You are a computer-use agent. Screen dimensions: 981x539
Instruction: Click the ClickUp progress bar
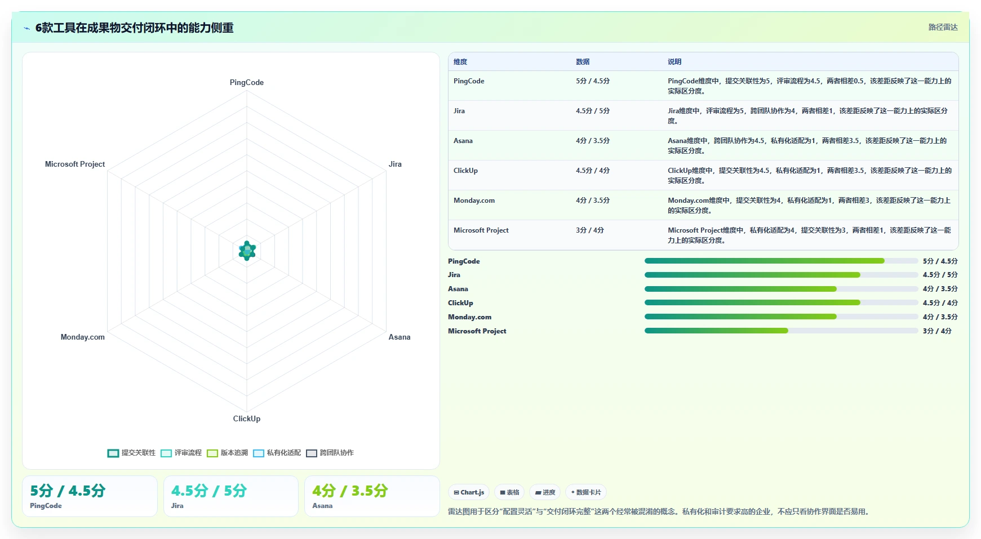tap(781, 302)
